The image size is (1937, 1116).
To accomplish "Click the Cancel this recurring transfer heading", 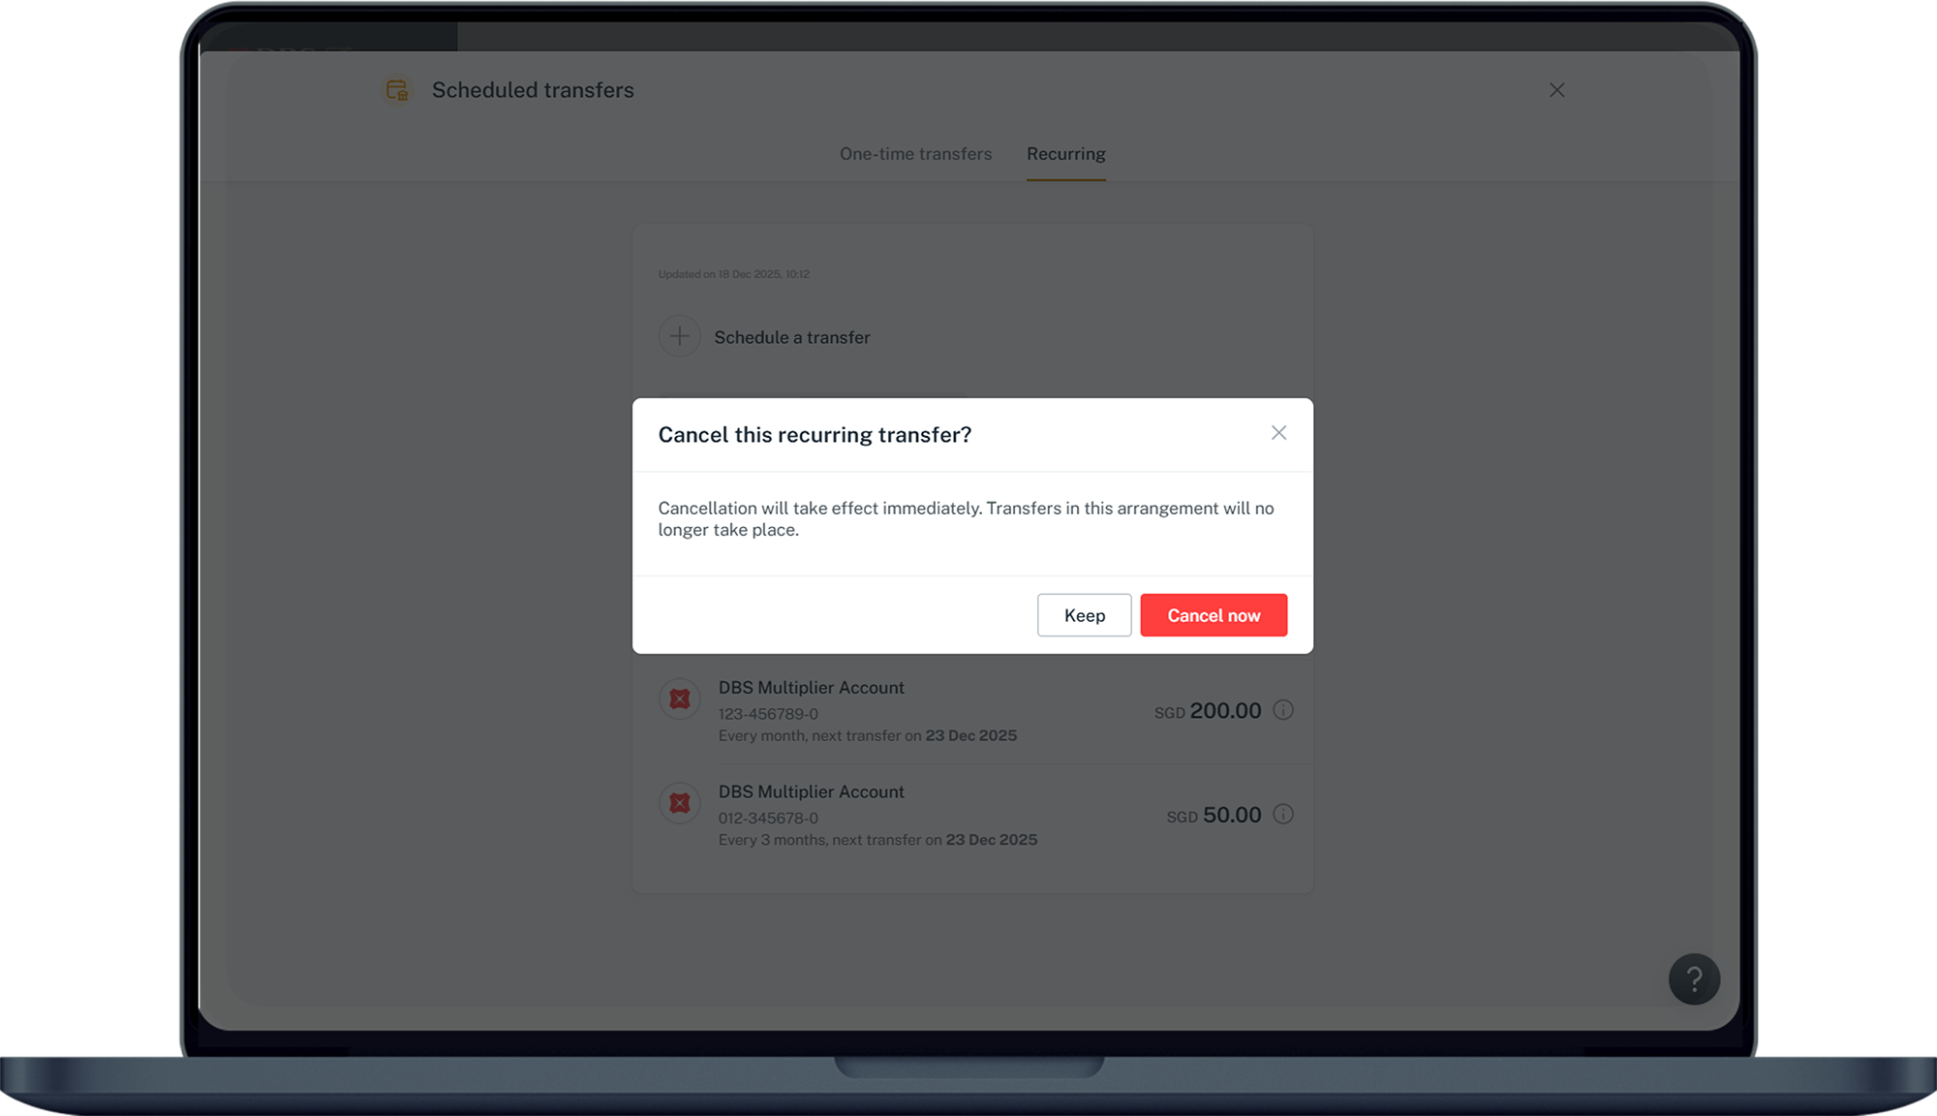I will coord(815,435).
